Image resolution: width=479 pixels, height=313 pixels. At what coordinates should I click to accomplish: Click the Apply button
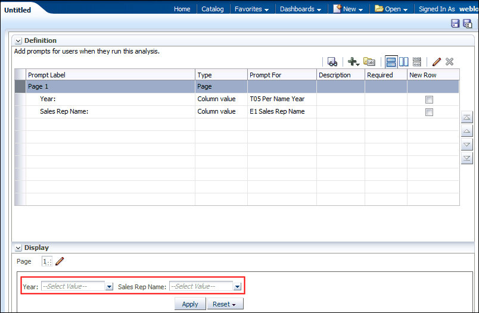(190, 304)
